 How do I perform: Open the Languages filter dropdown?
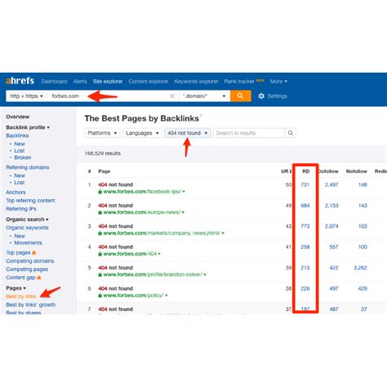coord(142,133)
